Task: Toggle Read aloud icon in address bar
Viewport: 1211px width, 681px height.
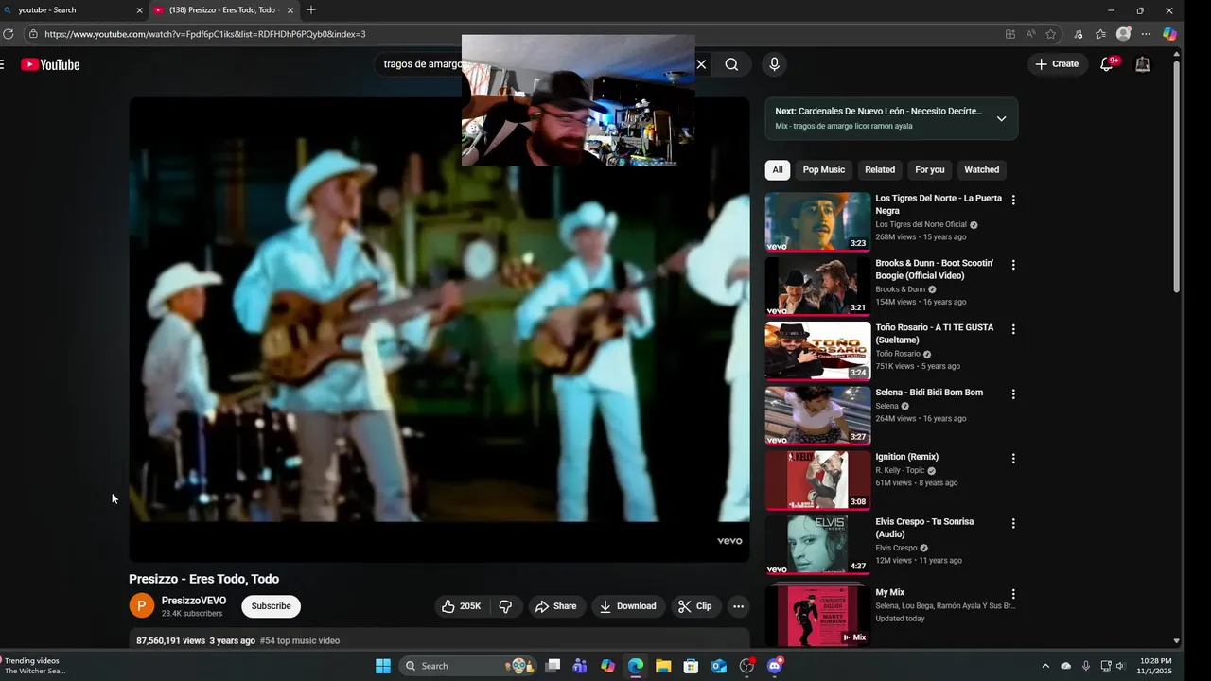Action: [x=1030, y=34]
